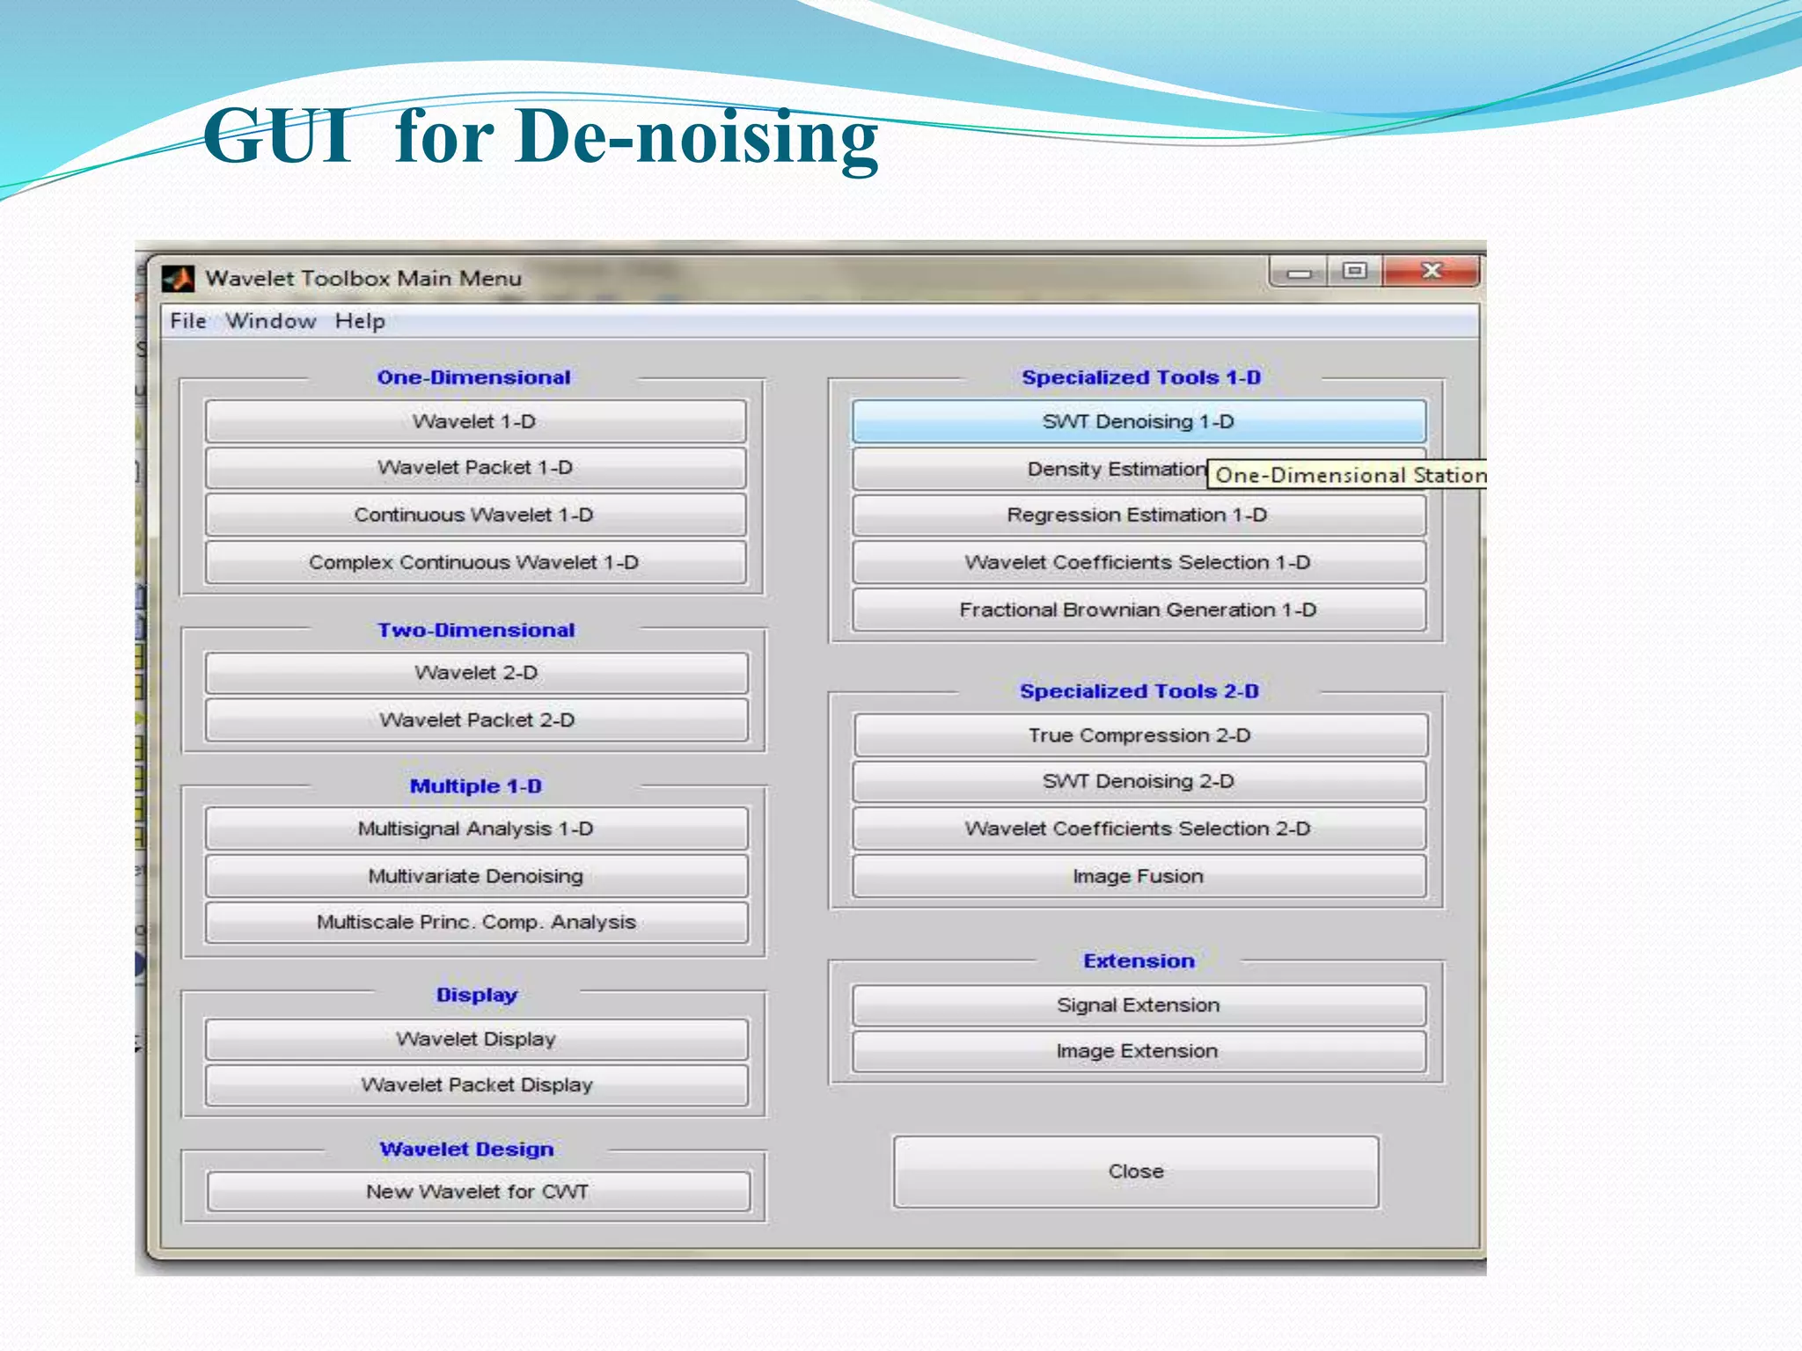Open Multisignal Analysis 1-D
Viewport: 1802px width, 1351px height.
[x=476, y=829]
